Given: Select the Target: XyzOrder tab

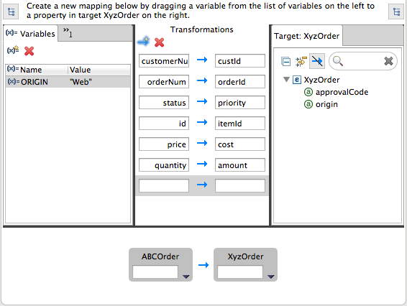Looking at the screenshot, I should tap(306, 36).
